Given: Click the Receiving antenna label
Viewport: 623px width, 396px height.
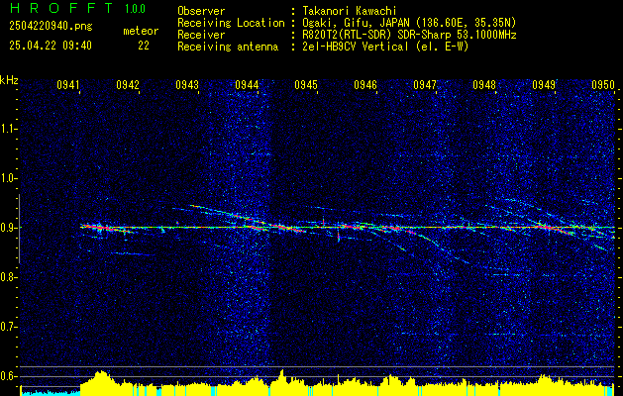Looking at the screenshot, I should [x=228, y=47].
